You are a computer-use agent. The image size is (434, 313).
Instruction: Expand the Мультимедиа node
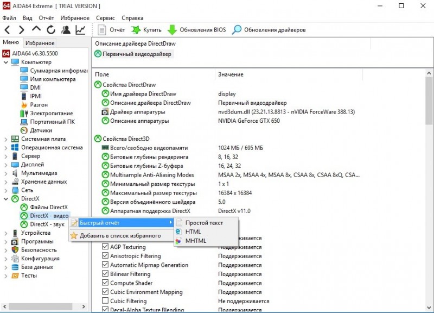coord(6,173)
